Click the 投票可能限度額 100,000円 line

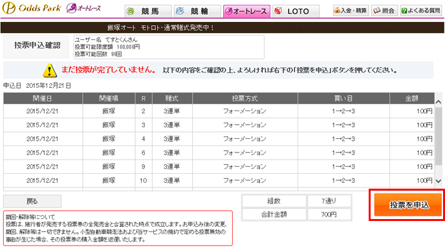(x=107, y=47)
